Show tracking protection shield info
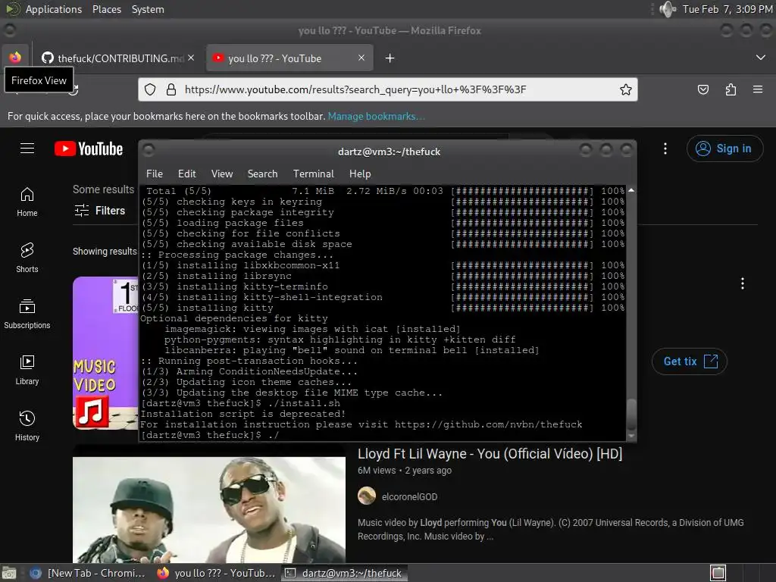This screenshot has width=776, height=582. [150, 89]
